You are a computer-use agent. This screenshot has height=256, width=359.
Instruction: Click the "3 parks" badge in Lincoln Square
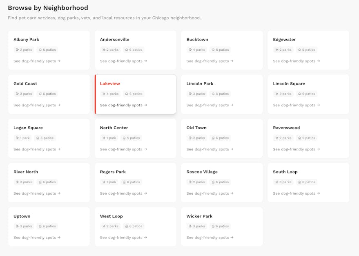pos(283,94)
